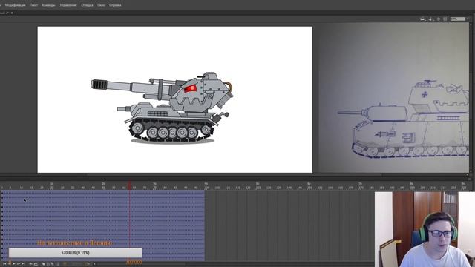Click the stage's horizontal scrollbar below canvas
Image resolution: width=475 pixels, height=267 pixels.
235,175
